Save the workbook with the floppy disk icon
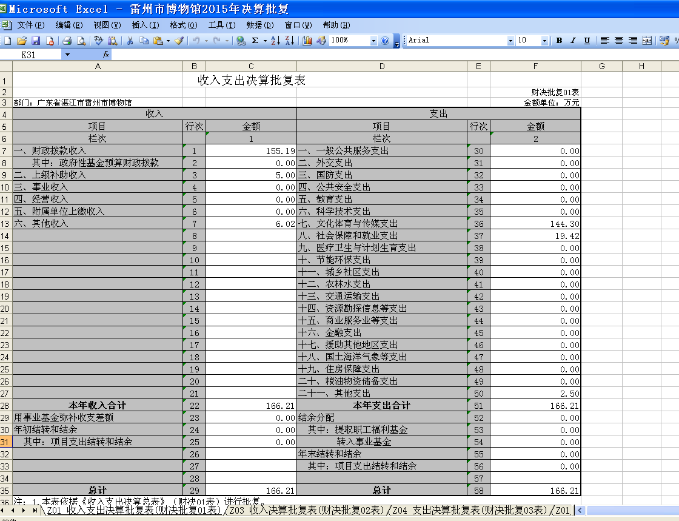 36,41
